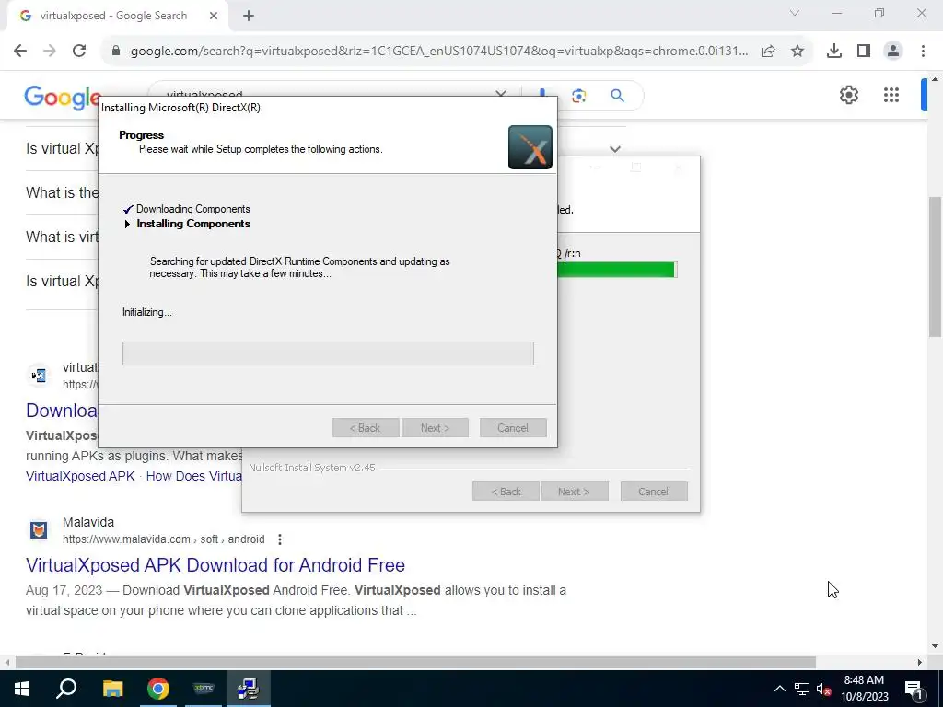Bookmark this page with the star icon
Screen dimensions: 943x707
(x=797, y=52)
